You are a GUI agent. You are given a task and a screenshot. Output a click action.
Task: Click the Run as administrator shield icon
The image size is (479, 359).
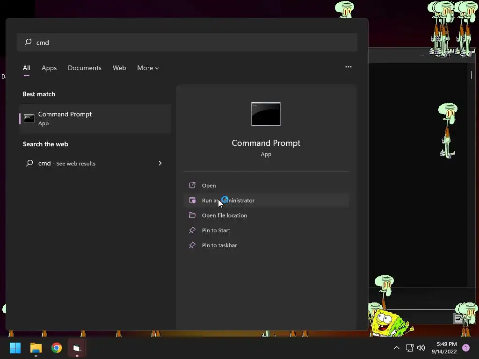[x=192, y=200]
